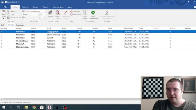Click the scrollbar left arrow

[1, 99]
